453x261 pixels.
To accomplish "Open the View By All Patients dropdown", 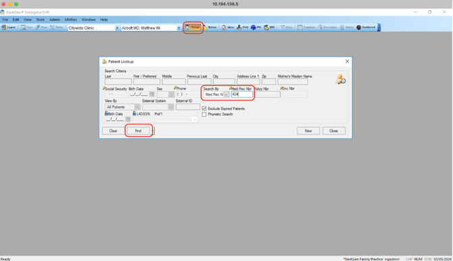I will (x=137, y=107).
